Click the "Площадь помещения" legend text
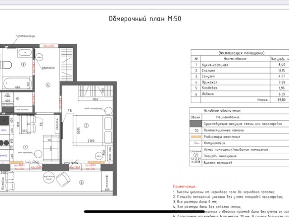The height and width of the screenshot is (217, 289). tap(220, 156)
